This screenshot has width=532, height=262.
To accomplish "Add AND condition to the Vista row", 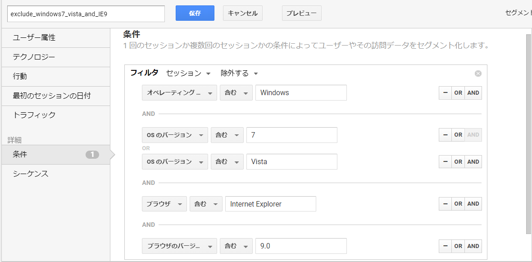I will [x=473, y=162].
